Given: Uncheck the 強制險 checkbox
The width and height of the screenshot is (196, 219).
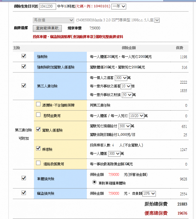Looking at the screenshot, I should (x=24, y=56).
